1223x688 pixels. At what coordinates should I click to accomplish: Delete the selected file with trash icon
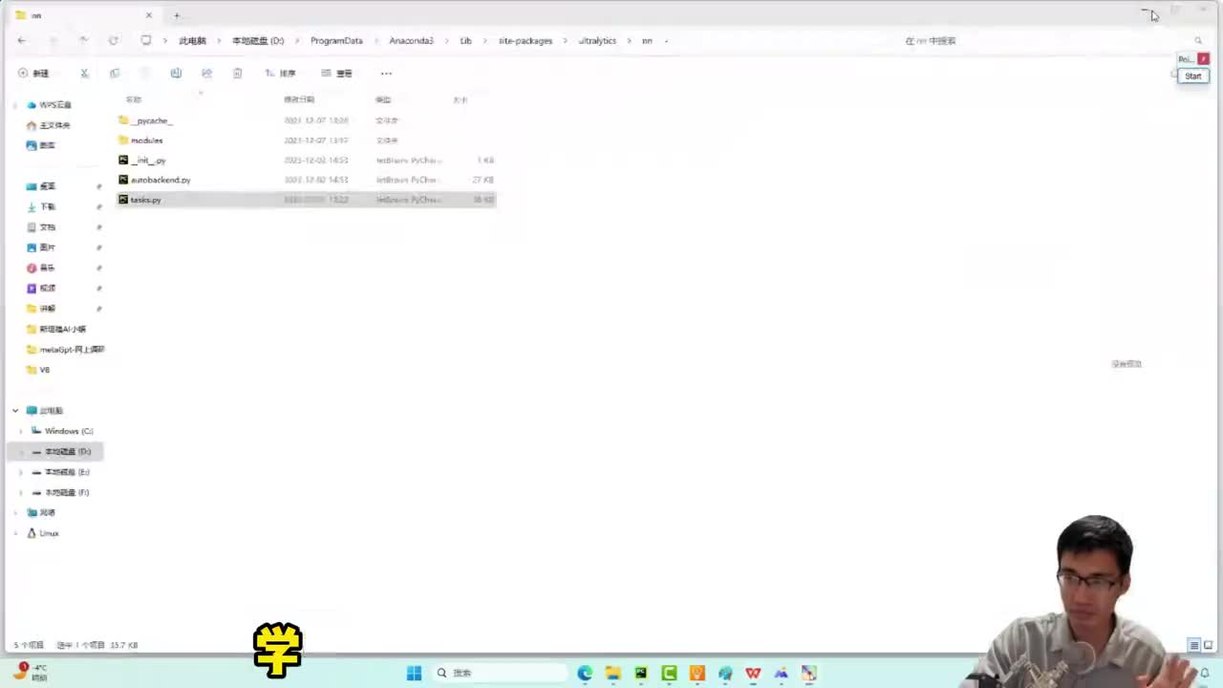tap(237, 73)
